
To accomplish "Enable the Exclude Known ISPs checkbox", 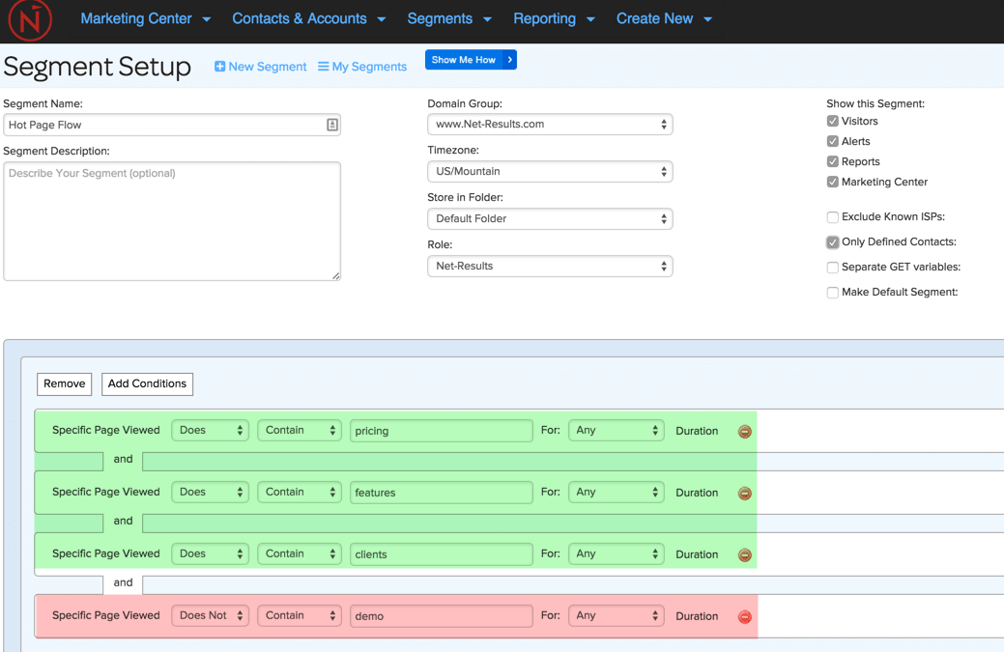I will (832, 216).
